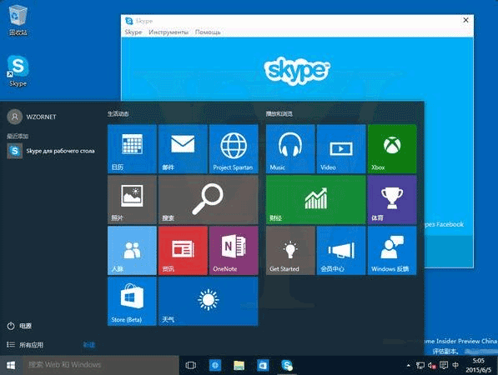This screenshot has height=375, width=498.
Task: Launch the Project Spartan tile
Action: (x=234, y=149)
